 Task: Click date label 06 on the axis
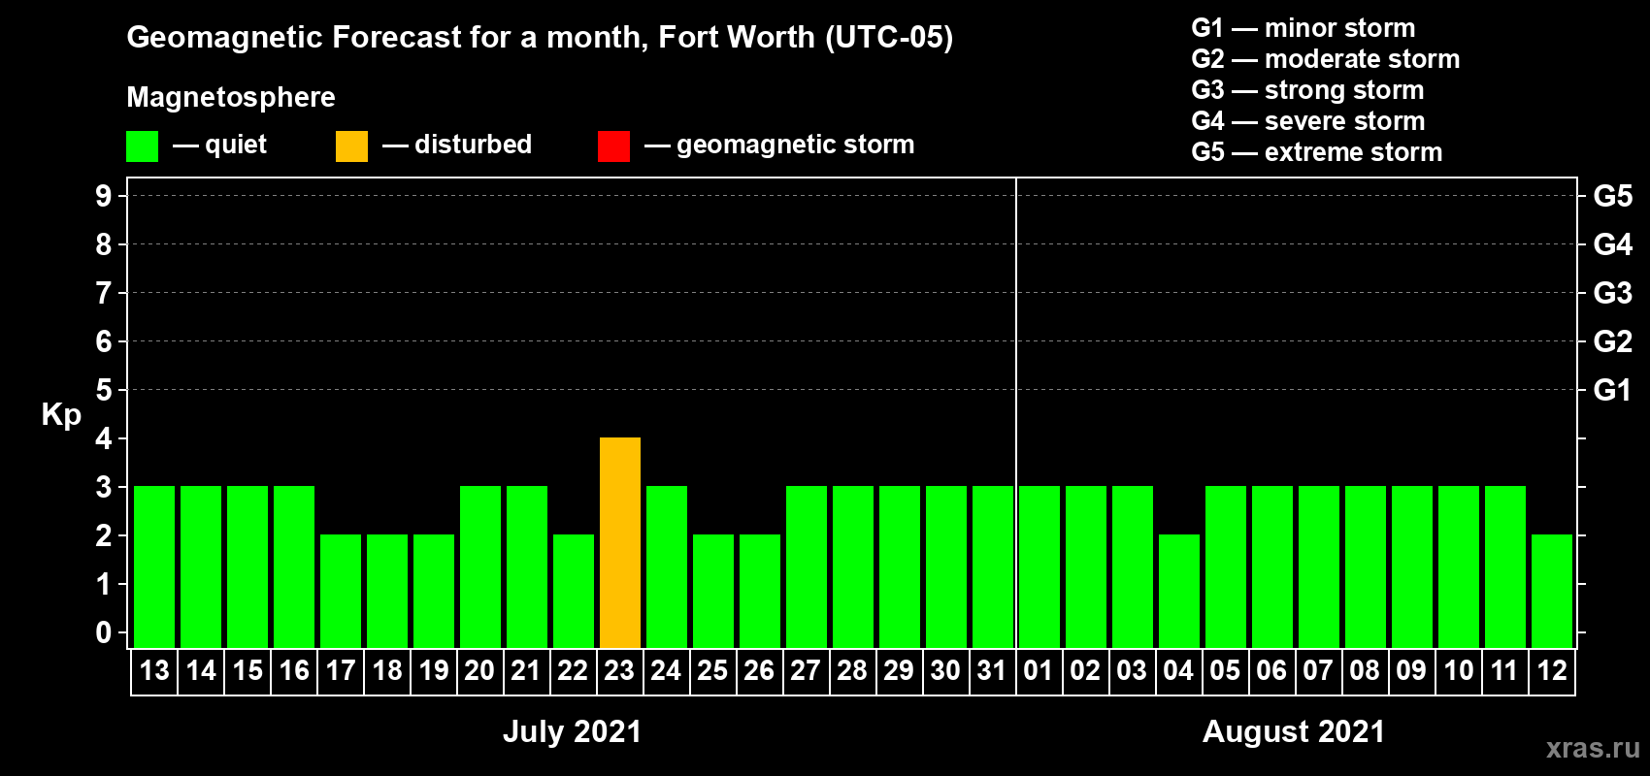pyautogui.click(x=1271, y=671)
